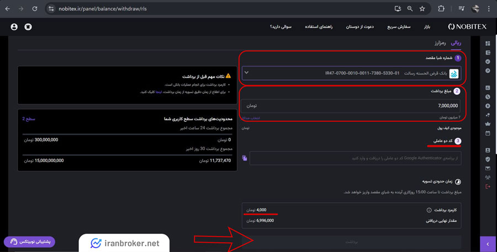The image size is (497, 252).
Task: Click the انتخاب حداکثر link
Action: click(x=251, y=118)
